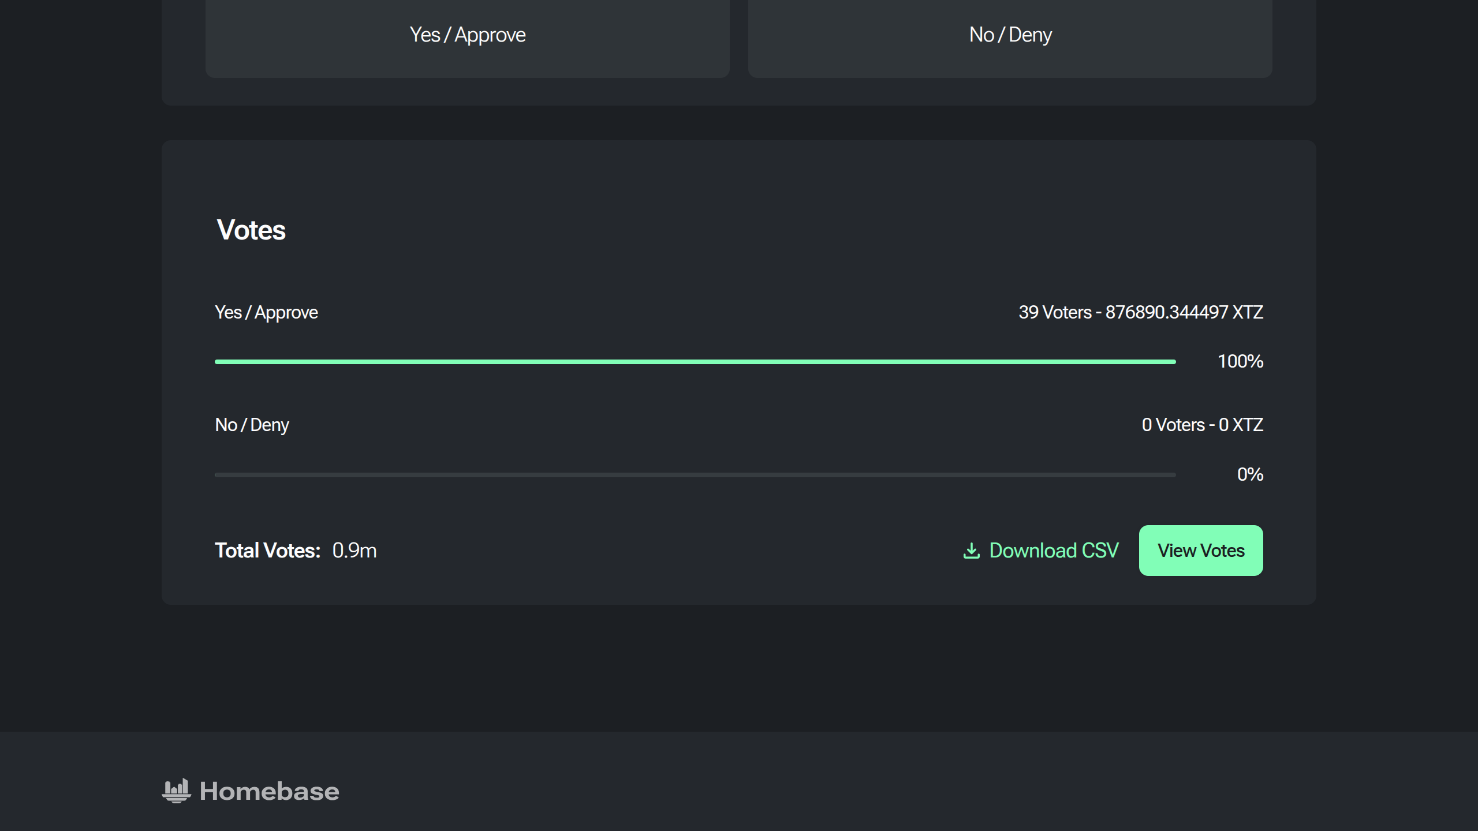
Task: Select the Yes / Approve voting option card
Action: (467, 36)
